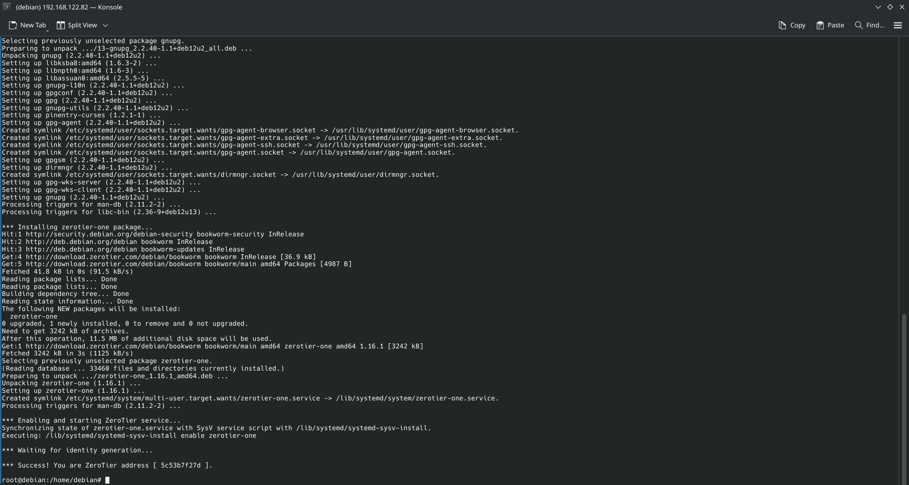Click the Konsole app icon in title bar
909x485 pixels.
tap(7, 7)
